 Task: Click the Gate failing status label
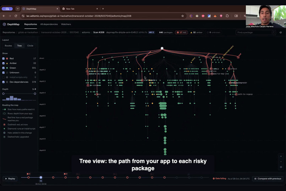219,179
